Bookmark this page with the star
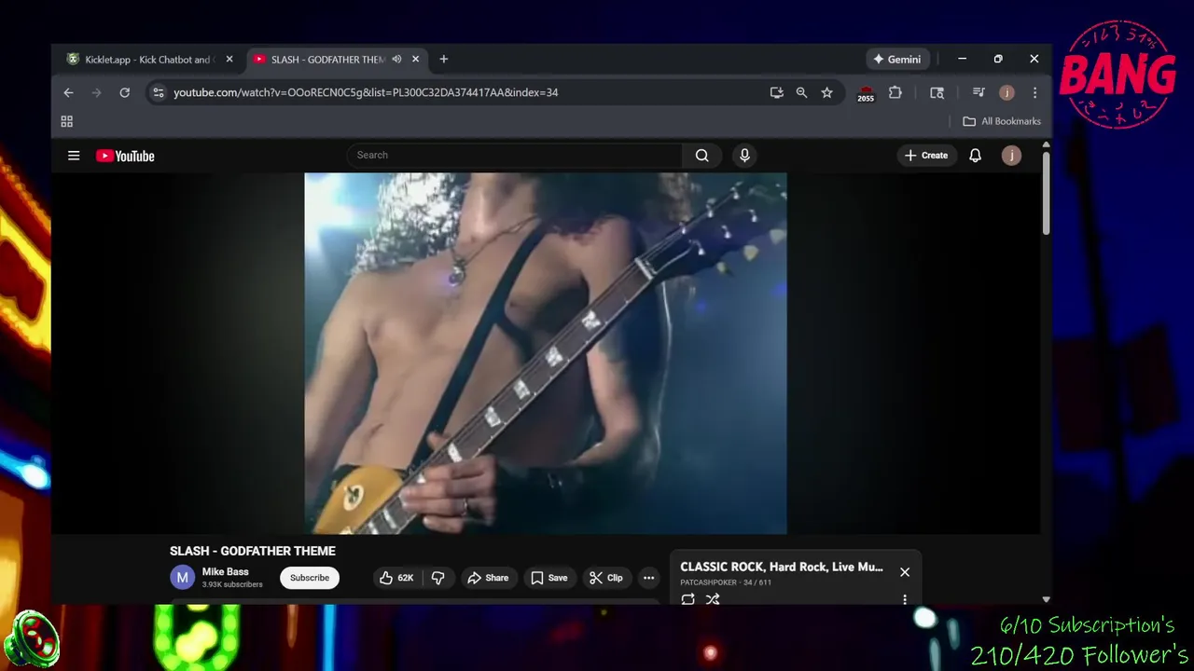This screenshot has height=671, width=1194. (826, 92)
